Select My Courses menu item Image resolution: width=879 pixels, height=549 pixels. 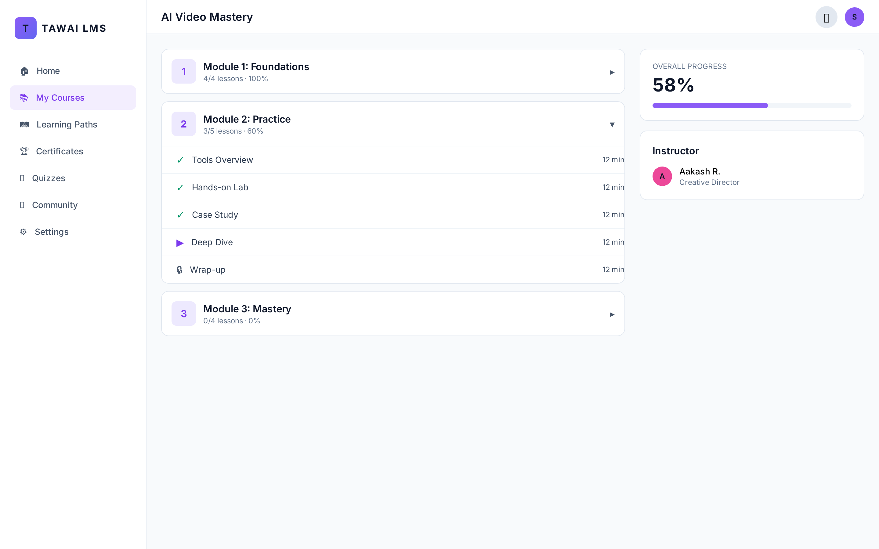click(73, 98)
